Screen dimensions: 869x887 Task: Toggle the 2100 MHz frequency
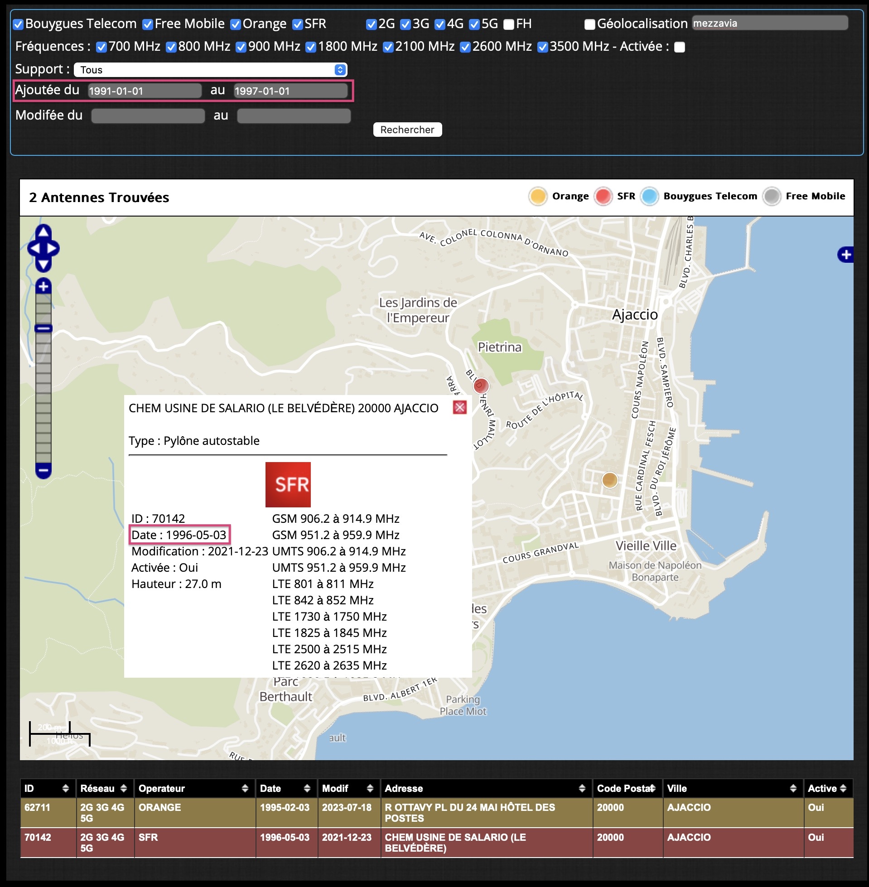click(x=388, y=48)
